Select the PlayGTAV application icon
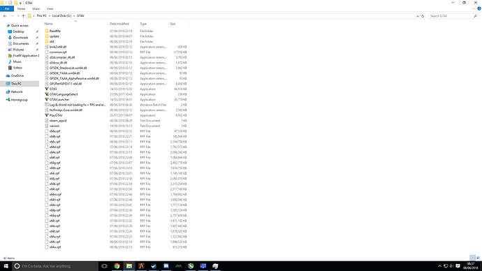Screen dimensions: 482x271 [47, 115]
